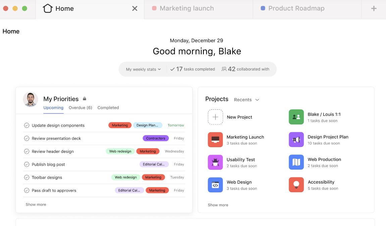Select the 'Review header design' task row

click(x=54, y=151)
